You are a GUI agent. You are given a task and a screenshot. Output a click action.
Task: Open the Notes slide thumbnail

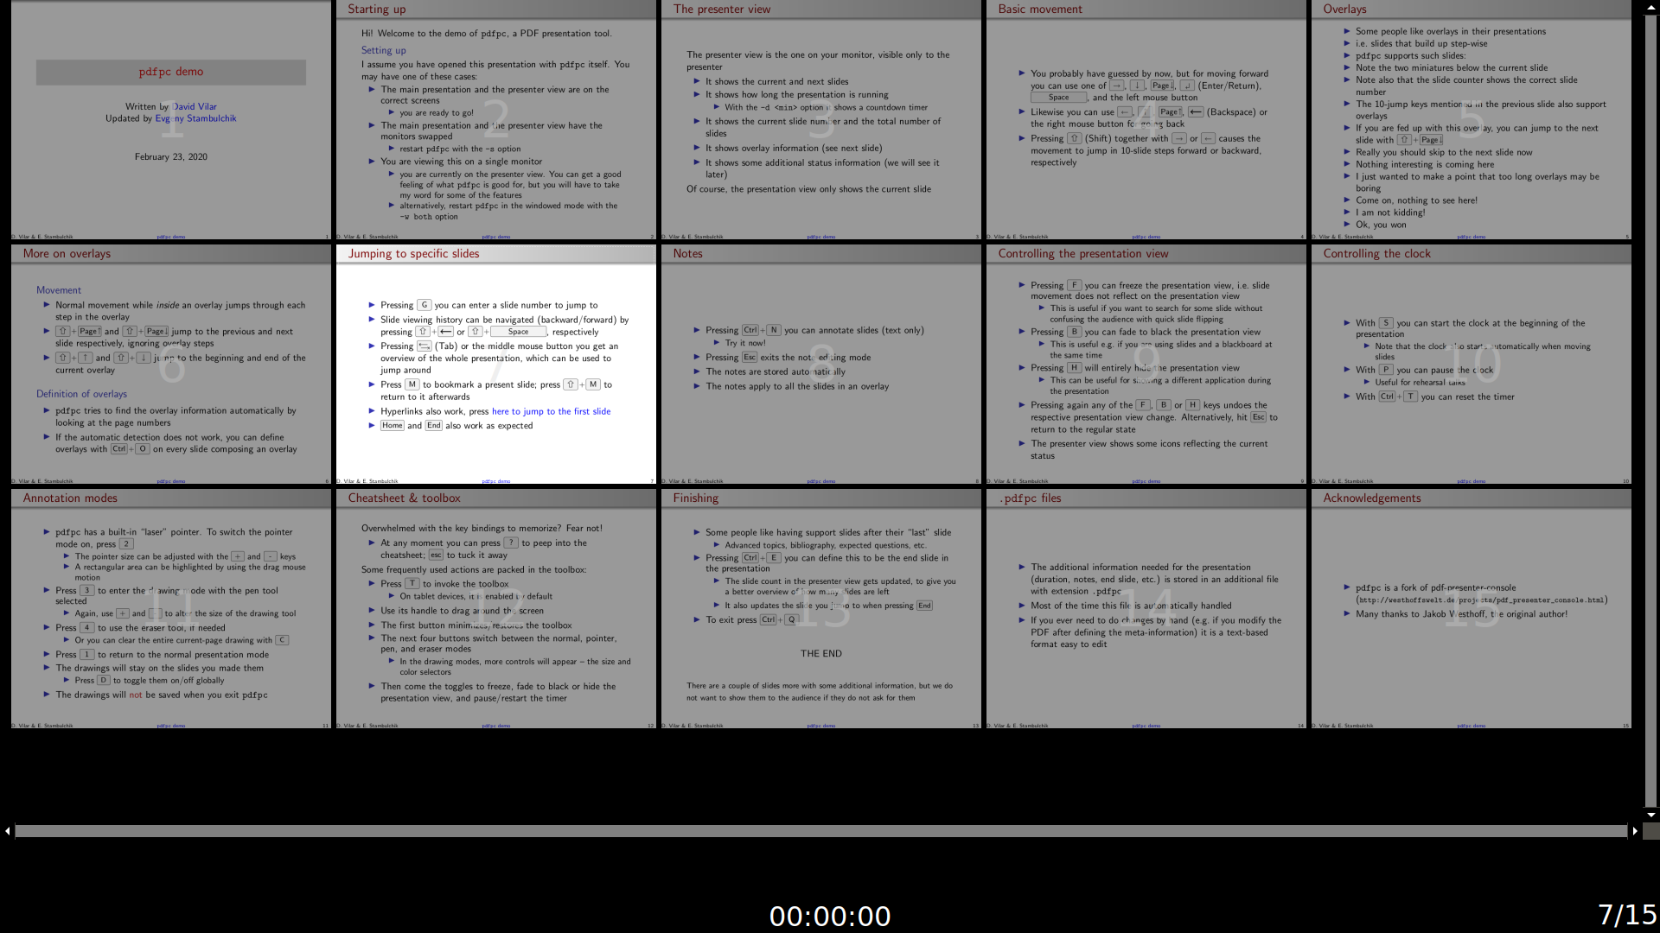click(821, 365)
